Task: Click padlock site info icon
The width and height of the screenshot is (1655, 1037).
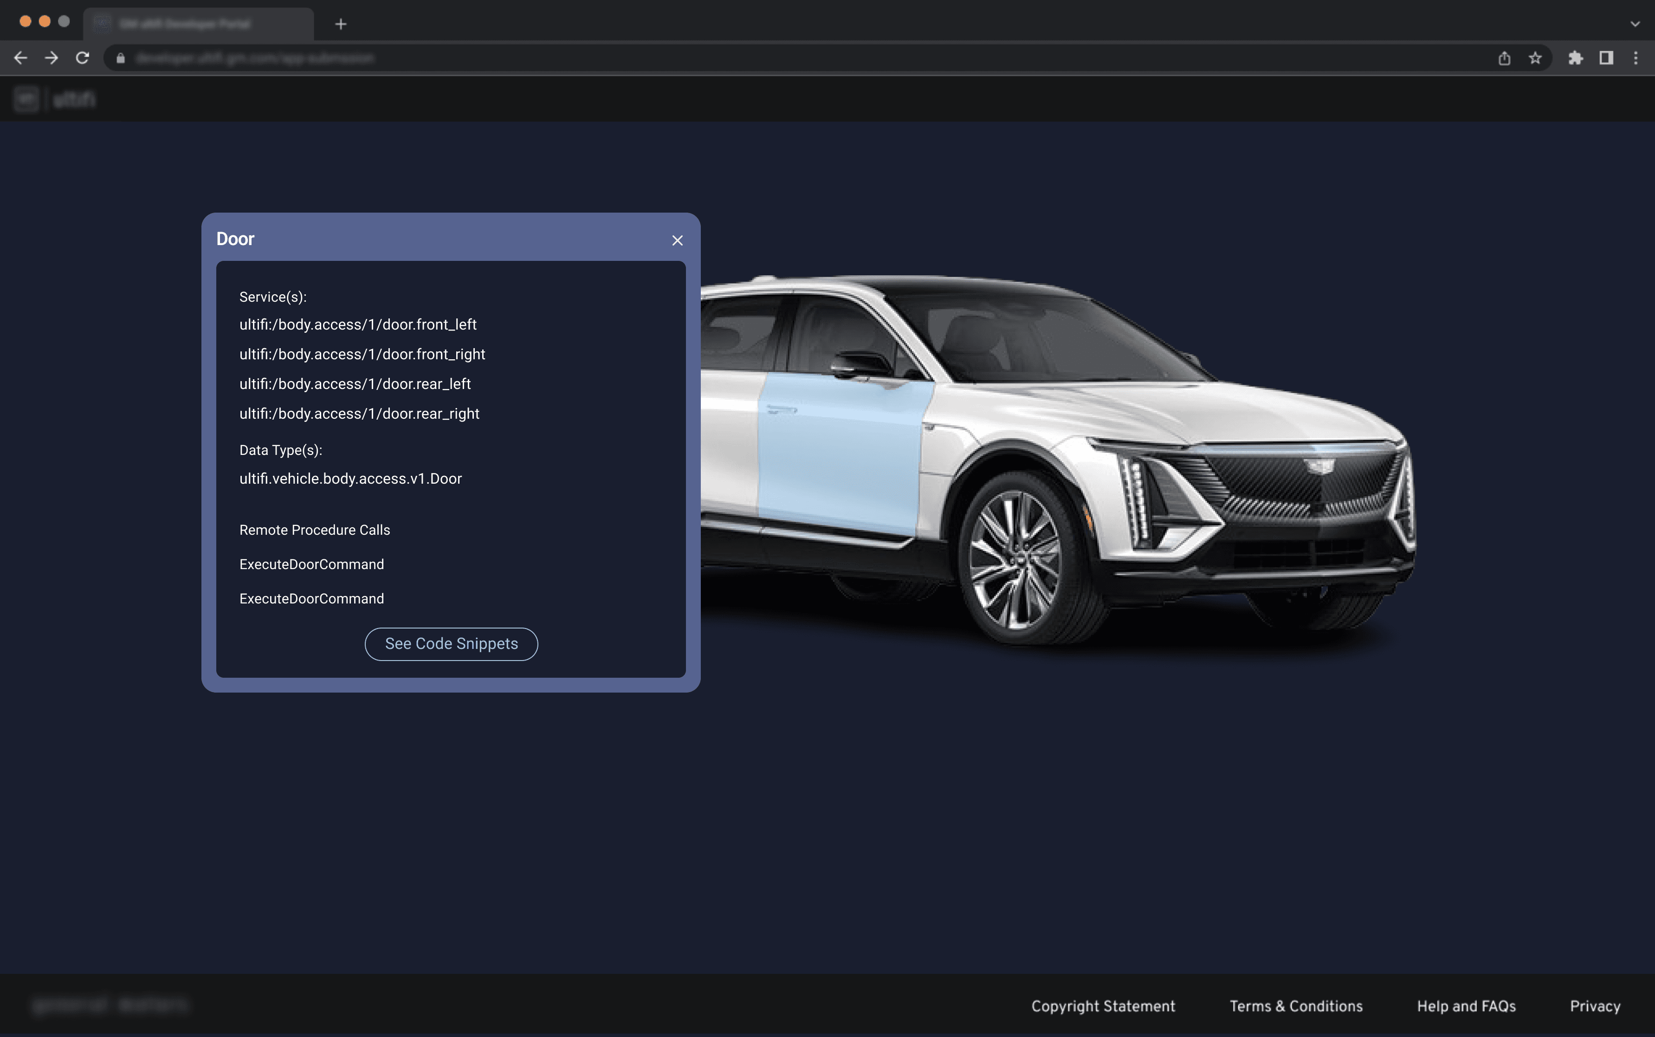Action: 121,58
